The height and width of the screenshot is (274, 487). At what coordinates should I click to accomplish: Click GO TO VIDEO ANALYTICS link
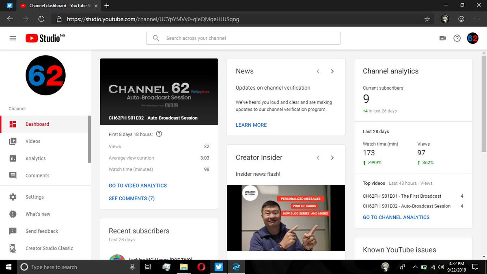(x=138, y=186)
